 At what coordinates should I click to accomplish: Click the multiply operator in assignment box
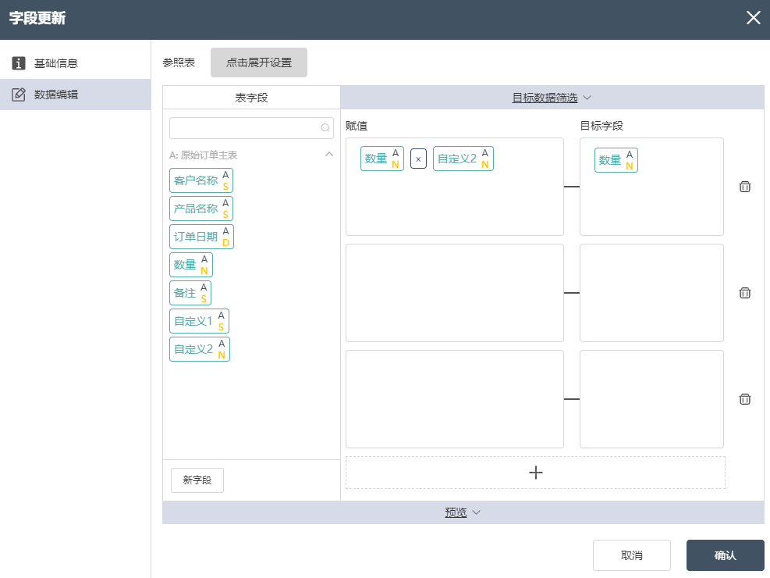click(418, 159)
